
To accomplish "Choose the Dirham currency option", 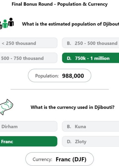I will coord(28,126).
